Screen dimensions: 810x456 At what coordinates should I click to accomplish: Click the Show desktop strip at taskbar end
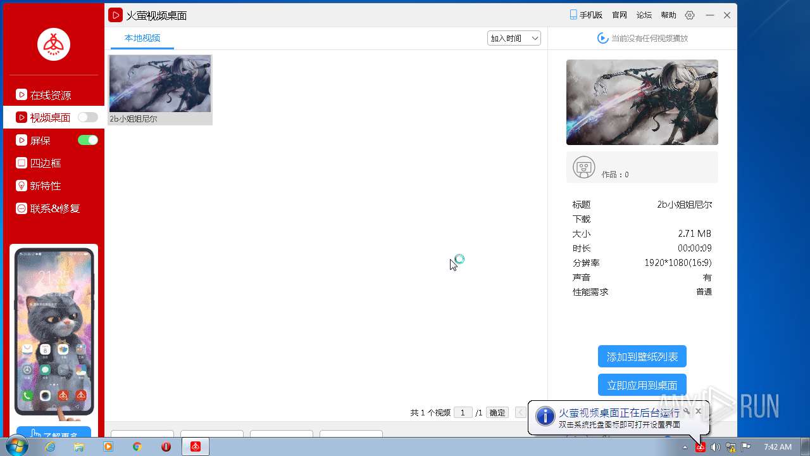point(805,446)
